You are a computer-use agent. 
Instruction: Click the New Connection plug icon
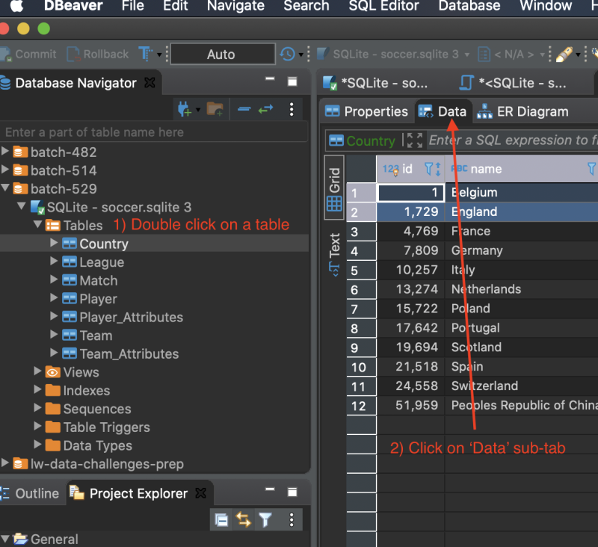coord(185,109)
